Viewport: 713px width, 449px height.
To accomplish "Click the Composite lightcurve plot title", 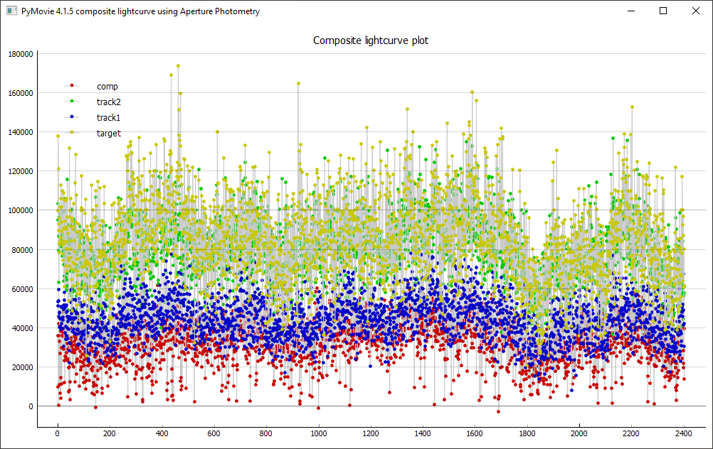I will pyautogui.click(x=371, y=40).
